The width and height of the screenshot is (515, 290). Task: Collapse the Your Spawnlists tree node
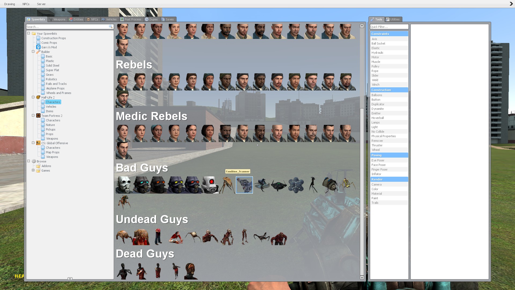click(x=29, y=33)
